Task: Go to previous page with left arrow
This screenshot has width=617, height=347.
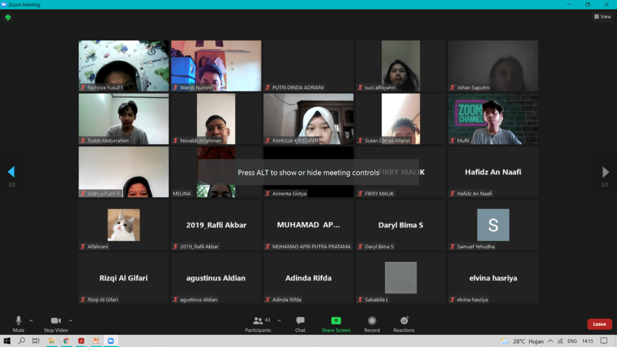Action: [x=11, y=172]
